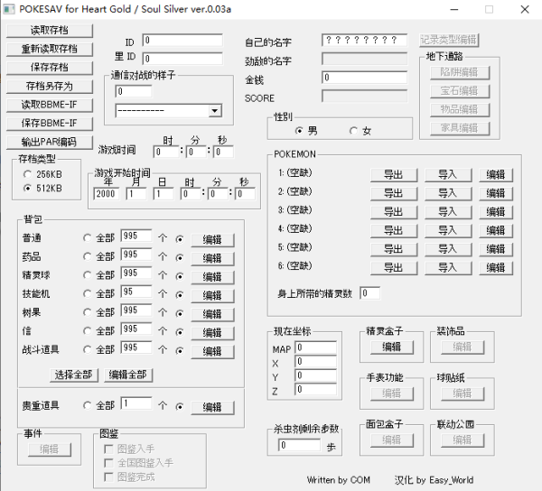Viewport: 542px width, 491px height.
Task: Click the MAP coordinate field
Action: (315, 347)
